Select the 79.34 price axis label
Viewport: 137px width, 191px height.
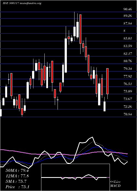coord(128,69)
